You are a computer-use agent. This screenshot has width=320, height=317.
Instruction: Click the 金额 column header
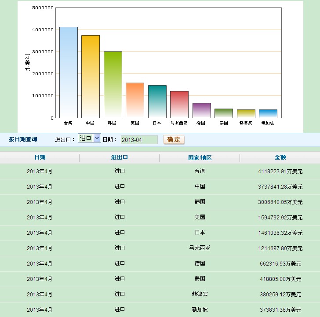click(x=280, y=157)
